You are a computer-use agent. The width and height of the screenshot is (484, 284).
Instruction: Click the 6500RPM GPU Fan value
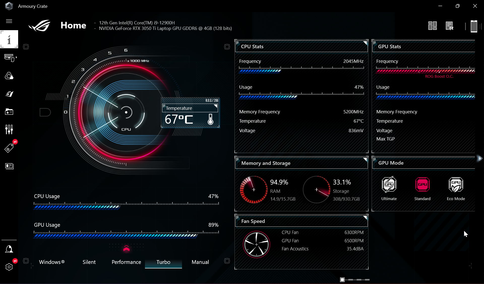(354, 241)
